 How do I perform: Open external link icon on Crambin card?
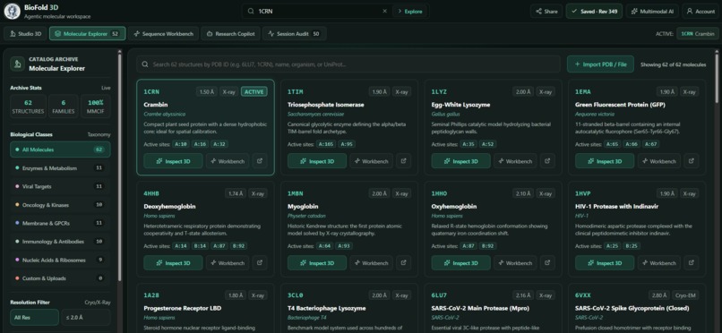(x=260, y=161)
